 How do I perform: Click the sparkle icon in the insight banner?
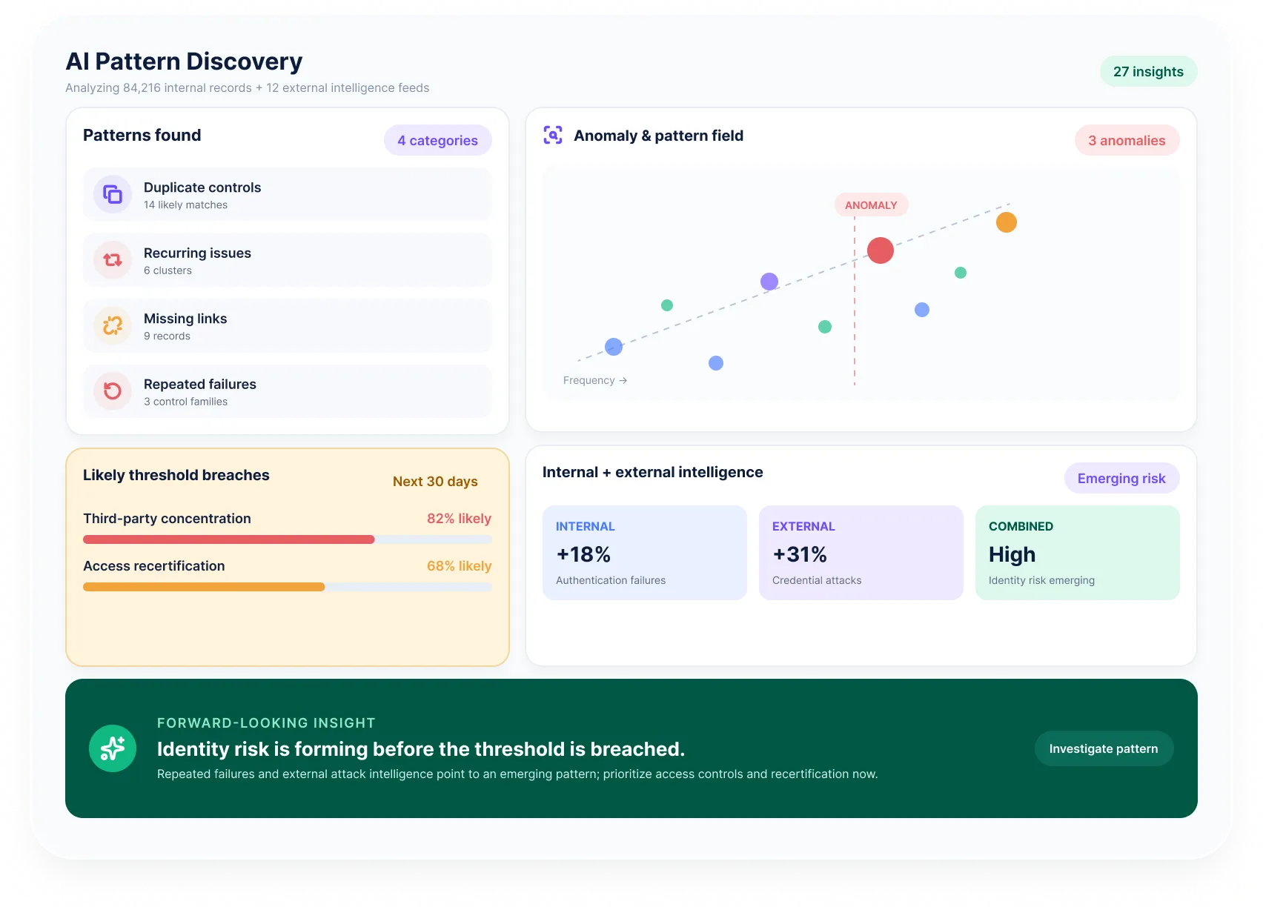pyautogui.click(x=113, y=748)
